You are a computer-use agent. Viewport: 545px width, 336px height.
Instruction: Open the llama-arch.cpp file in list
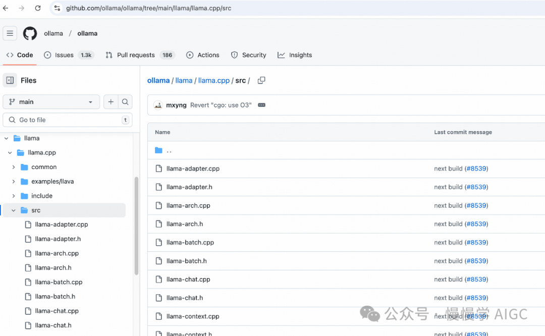coord(188,205)
